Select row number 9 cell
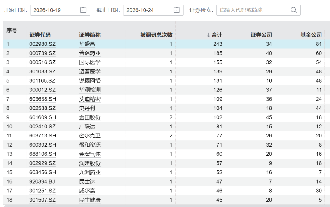 click(8, 117)
